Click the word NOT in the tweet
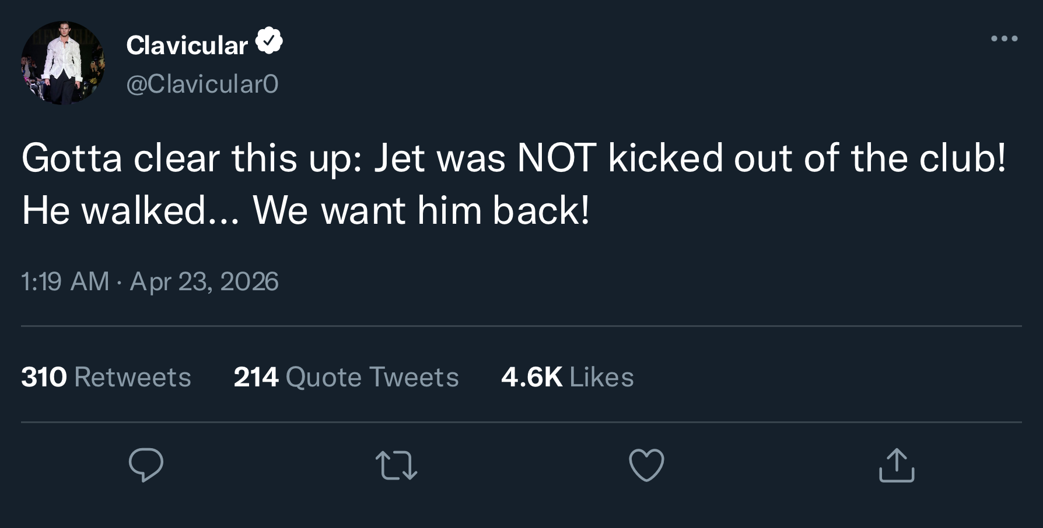Screen dimensions: 1043x528 (x=556, y=158)
